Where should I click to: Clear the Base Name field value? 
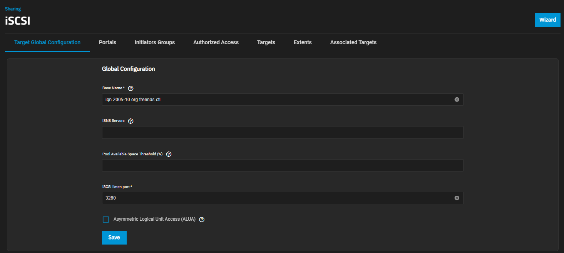coord(457,99)
